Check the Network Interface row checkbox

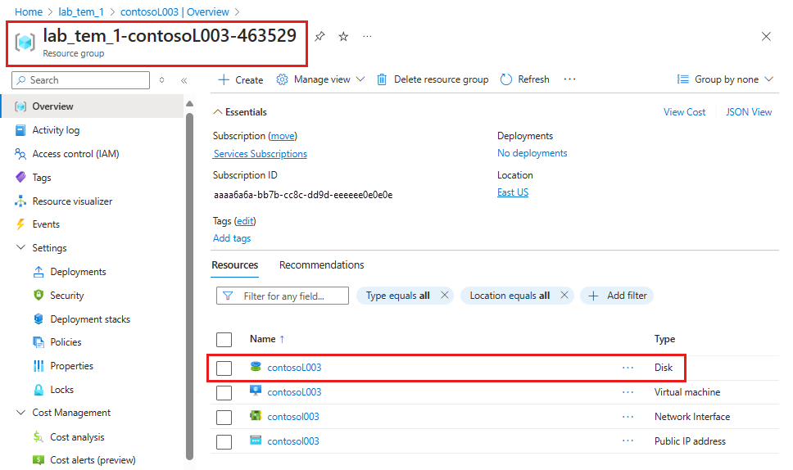tap(224, 418)
